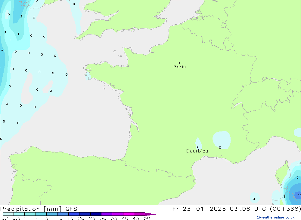Viewport: 301px width, 220px height.
Task: Click the legend value label 0.5
Action: coord(16,218)
